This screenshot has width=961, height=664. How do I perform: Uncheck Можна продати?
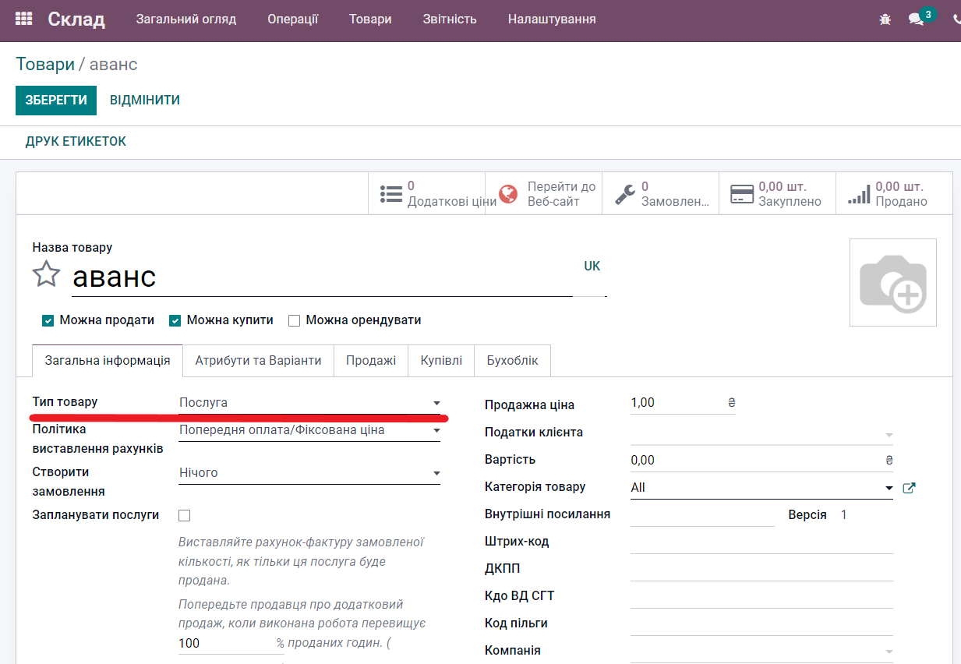pyautogui.click(x=48, y=320)
